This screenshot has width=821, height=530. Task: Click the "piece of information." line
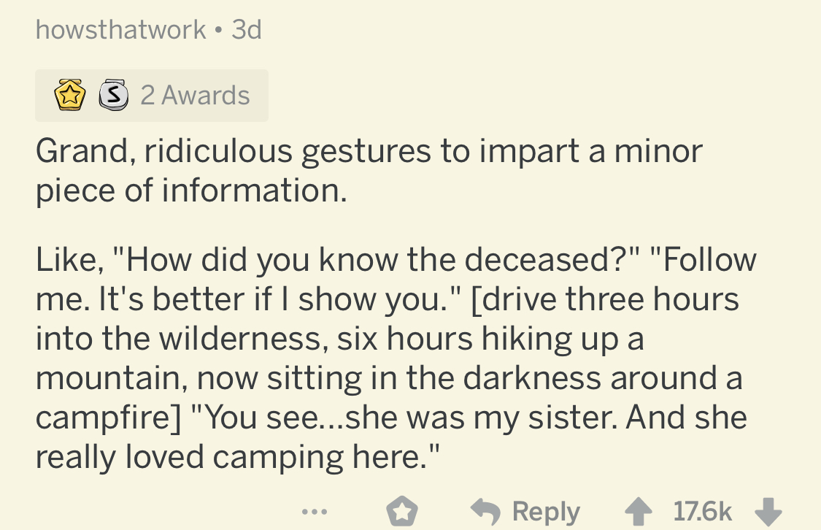pos(191,191)
